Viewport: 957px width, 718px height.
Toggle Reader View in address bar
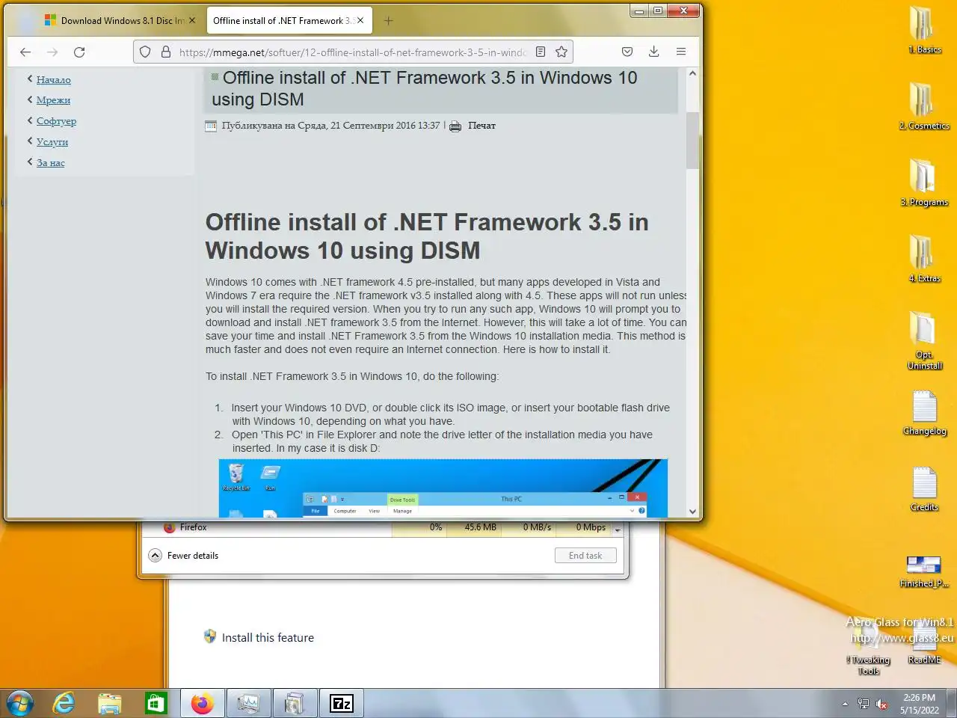pos(541,52)
